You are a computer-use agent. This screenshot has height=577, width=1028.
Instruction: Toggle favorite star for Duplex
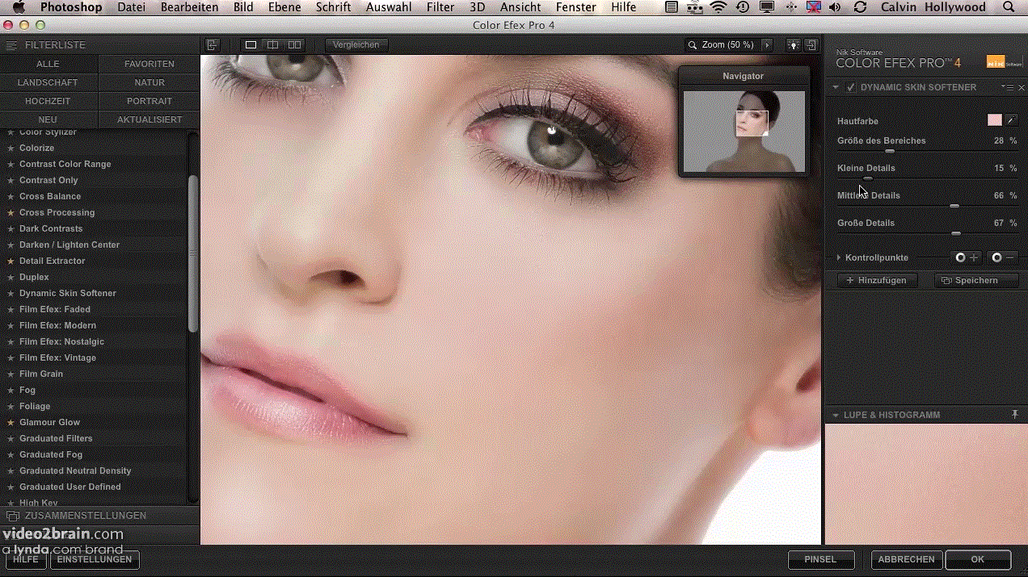tap(11, 277)
